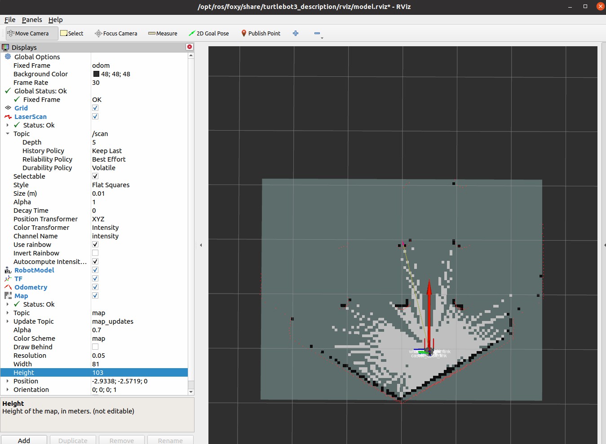Open the Panels menu
Viewport: 606px width, 444px height.
tap(32, 20)
